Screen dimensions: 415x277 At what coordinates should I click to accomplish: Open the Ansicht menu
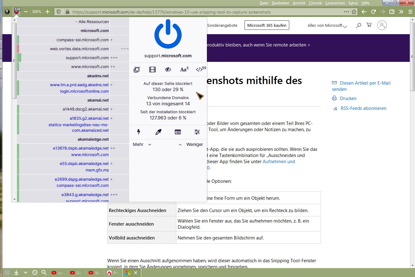click(x=299, y=3)
